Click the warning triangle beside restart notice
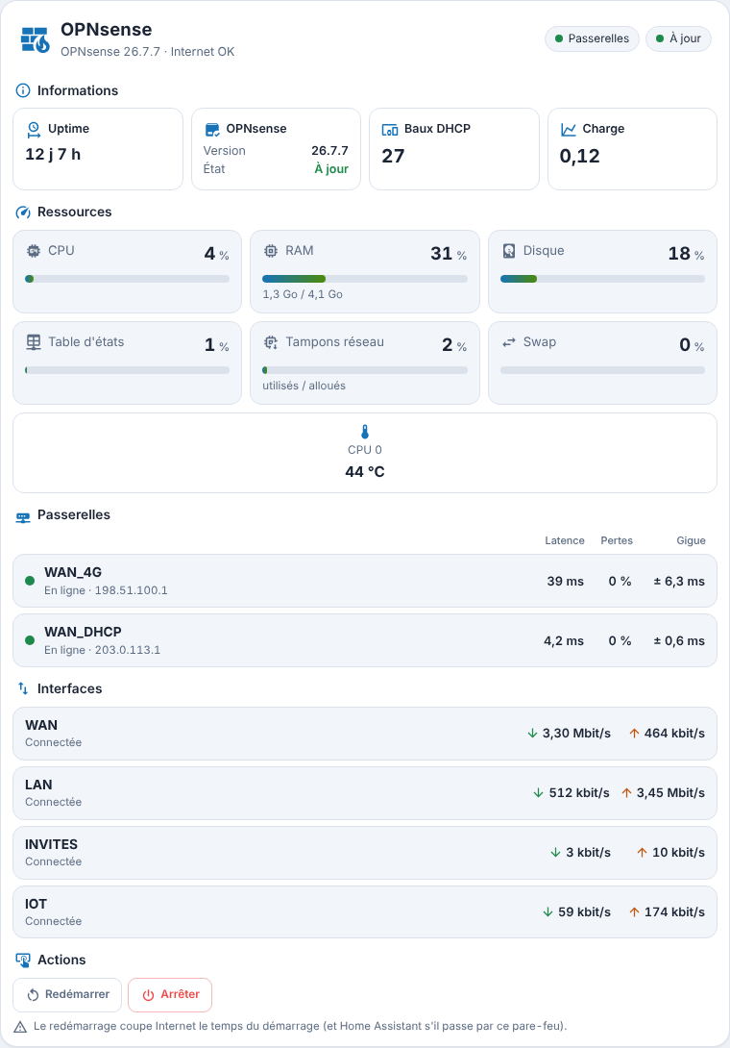This screenshot has width=730, height=1048. pyautogui.click(x=20, y=1027)
